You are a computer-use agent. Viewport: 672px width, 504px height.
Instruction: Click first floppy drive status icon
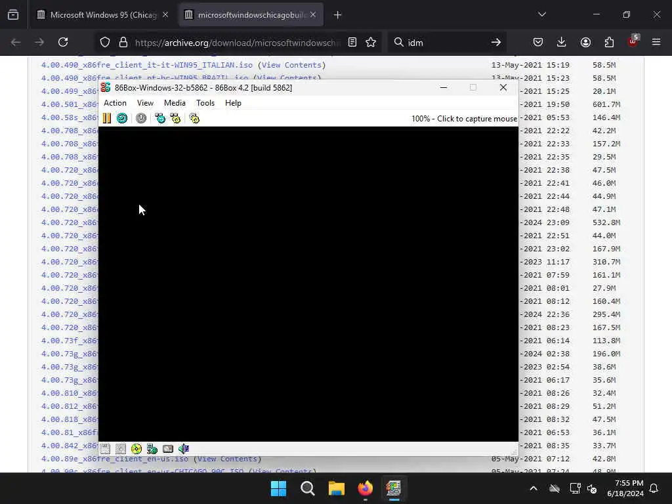[105, 449]
